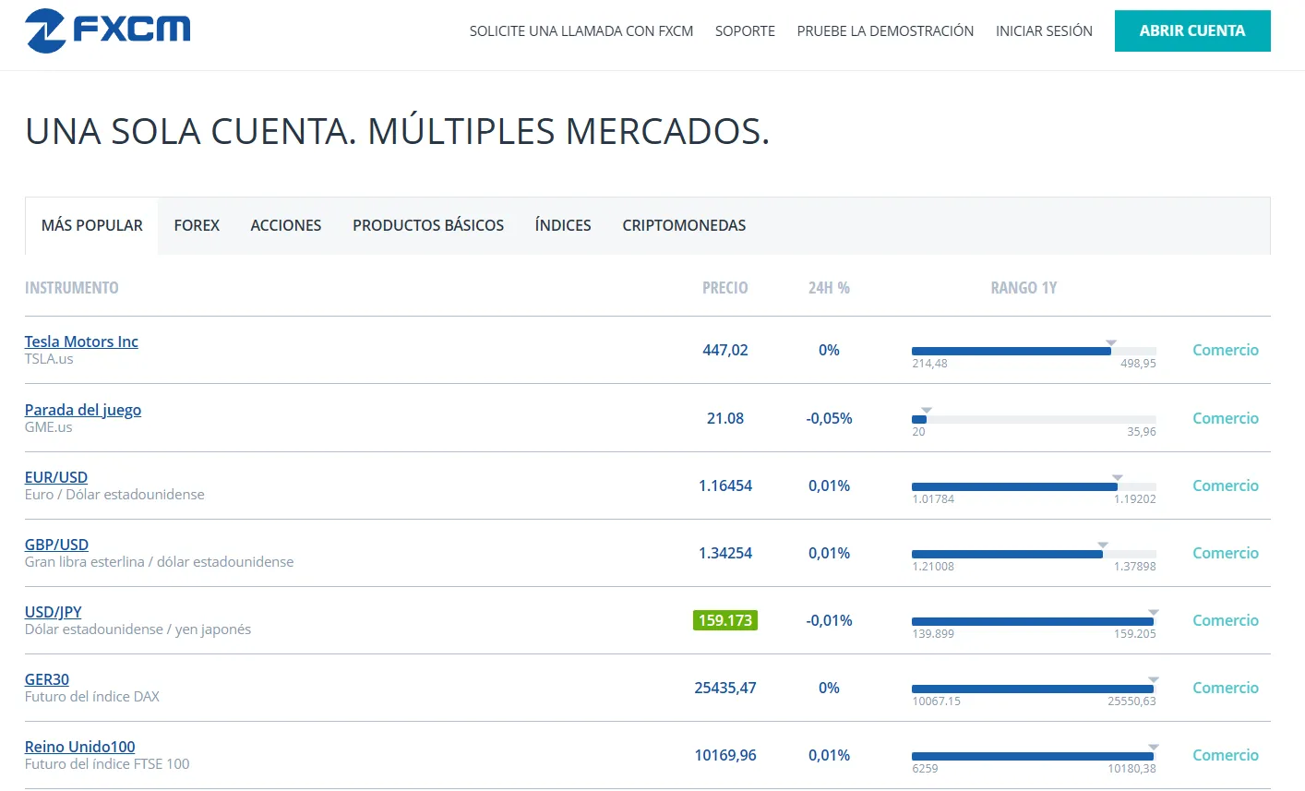Click USD/JPY range low value 139.899
Viewport: 1305px width, 791px height.
933,634
